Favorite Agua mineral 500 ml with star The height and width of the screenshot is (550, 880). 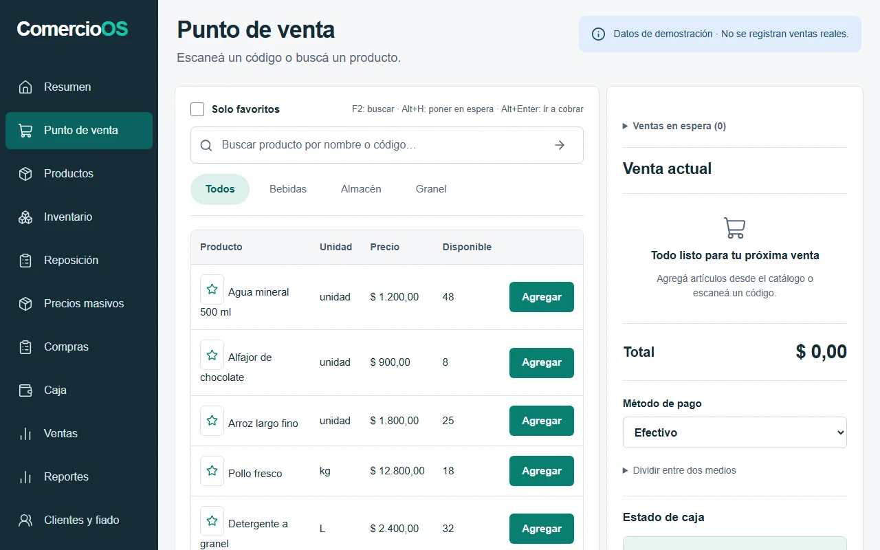212,289
